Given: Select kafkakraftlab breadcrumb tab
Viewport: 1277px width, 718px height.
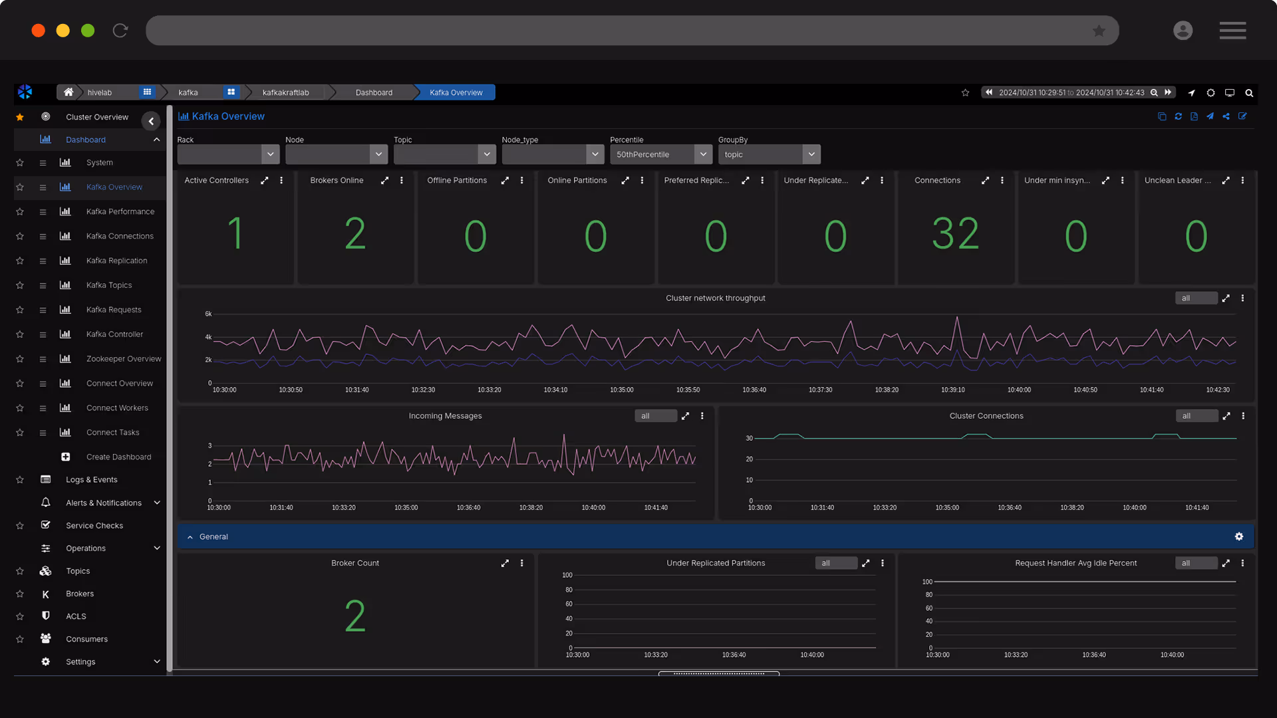Looking at the screenshot, I should click(285, 92).
